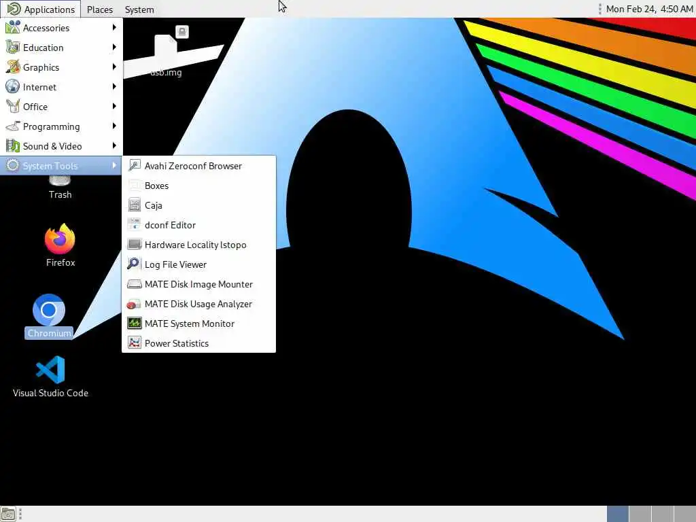696x522 pixels.
Task: Expand the Programming submenu arrow
Action: click(114, 126)
